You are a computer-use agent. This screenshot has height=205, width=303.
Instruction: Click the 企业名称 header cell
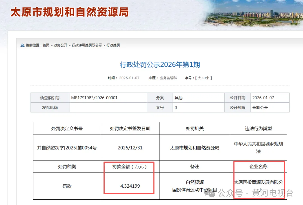click(x=258, y=167)
